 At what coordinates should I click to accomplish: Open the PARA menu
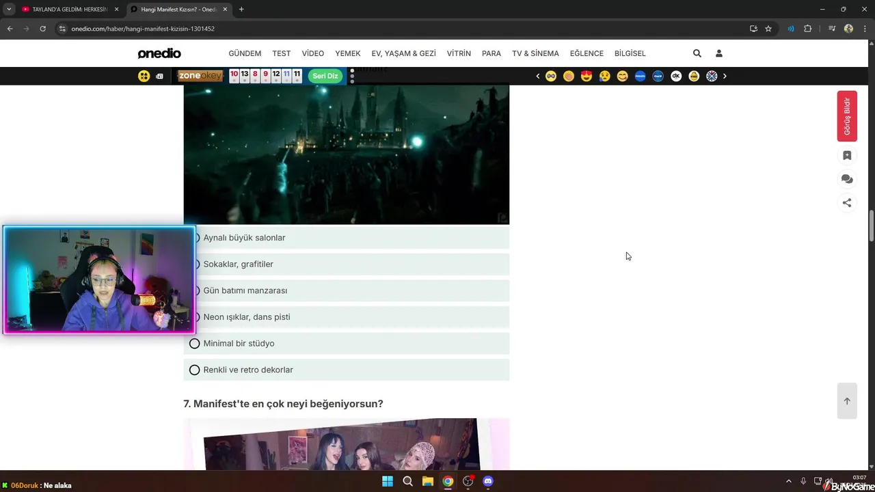coord(492,53)
